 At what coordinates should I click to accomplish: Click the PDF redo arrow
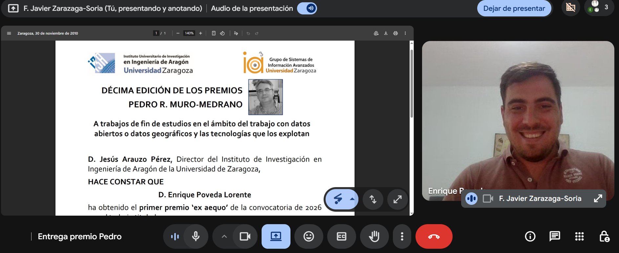coord(257,33)
